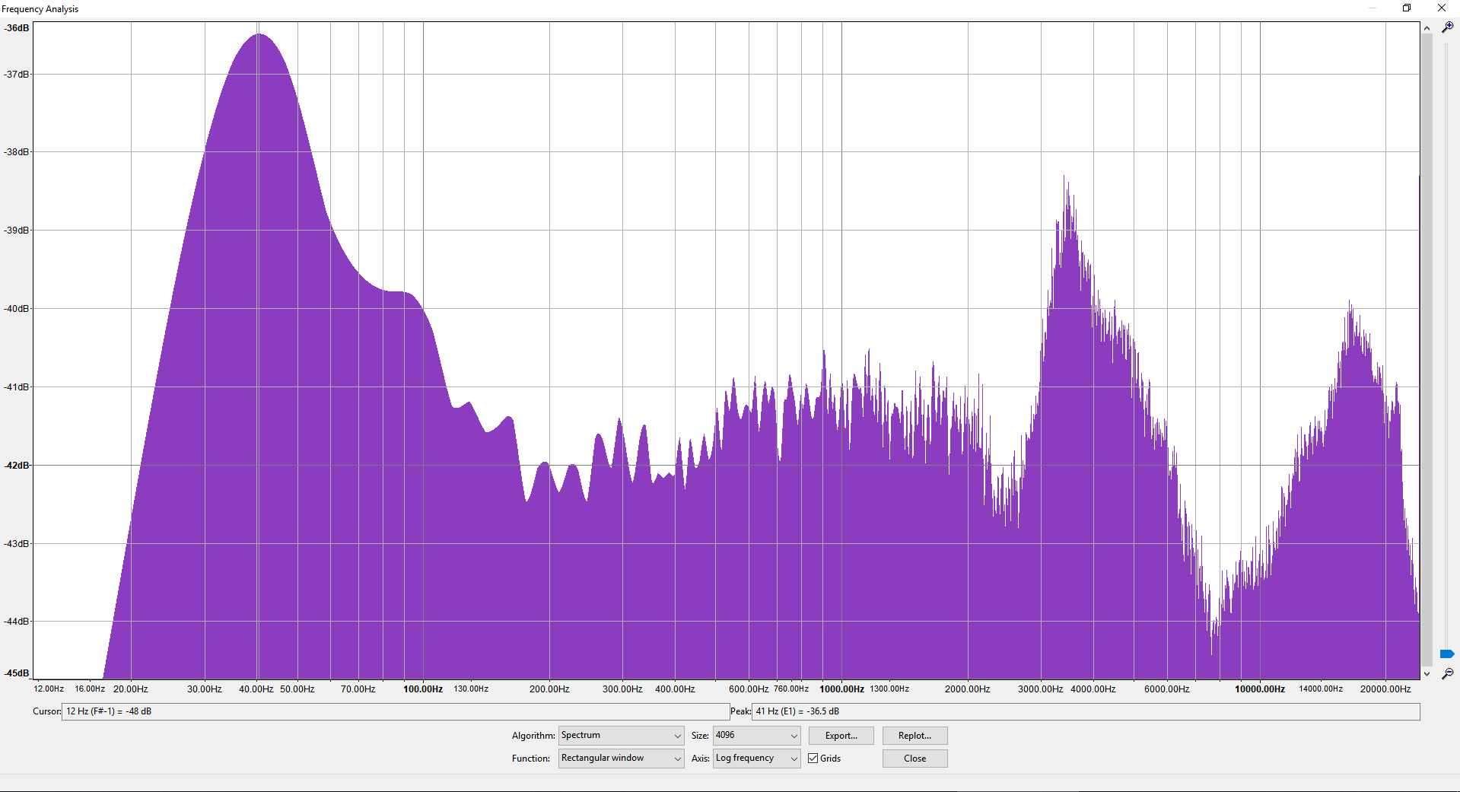Click the zoom out magnifier icon

[x=1447, y=673]
